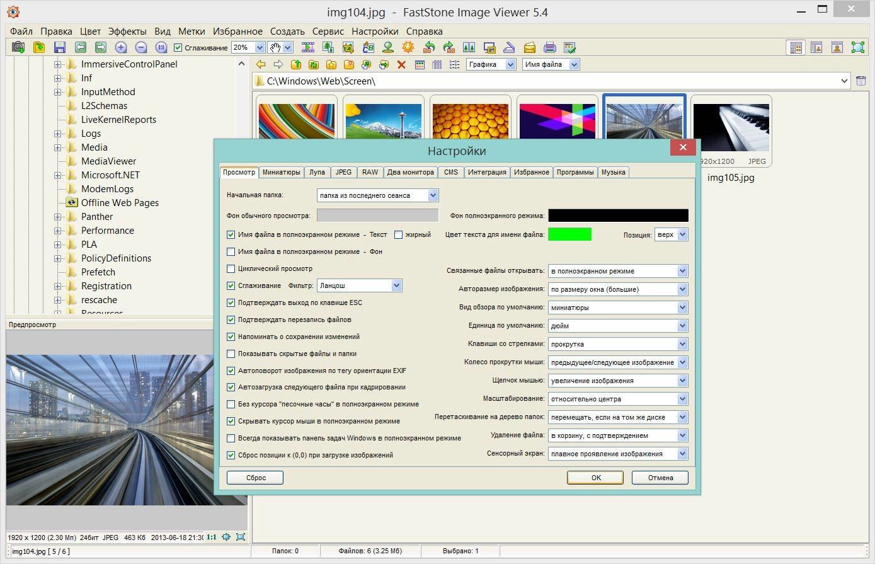Click the zoom out magnifier icon
875x564 pixels.
pos(141,47)
